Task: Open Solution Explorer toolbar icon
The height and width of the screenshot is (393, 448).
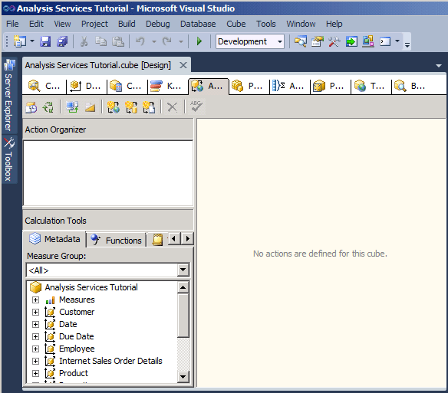Action: tap(300, 41)
